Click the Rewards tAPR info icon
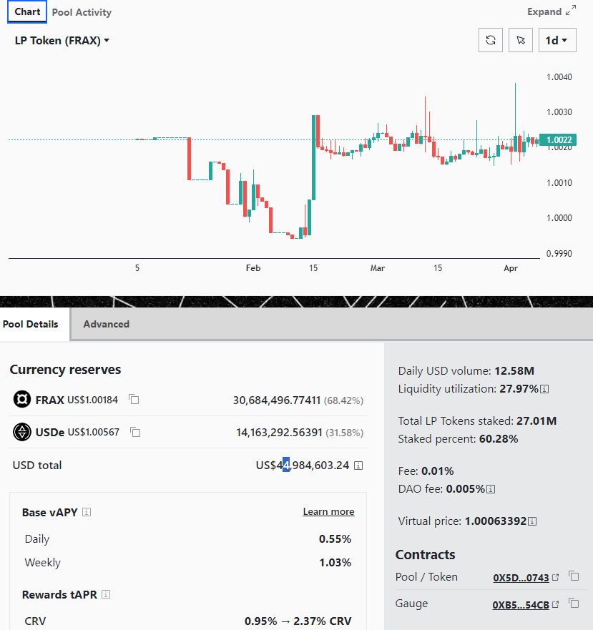The width and height of the screenshot is (593, 630). [106, 594]
